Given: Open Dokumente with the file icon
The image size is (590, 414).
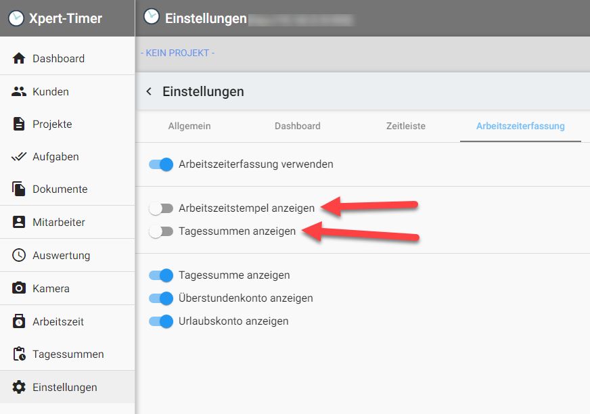Looking at the screenshot, I should 18,189.
